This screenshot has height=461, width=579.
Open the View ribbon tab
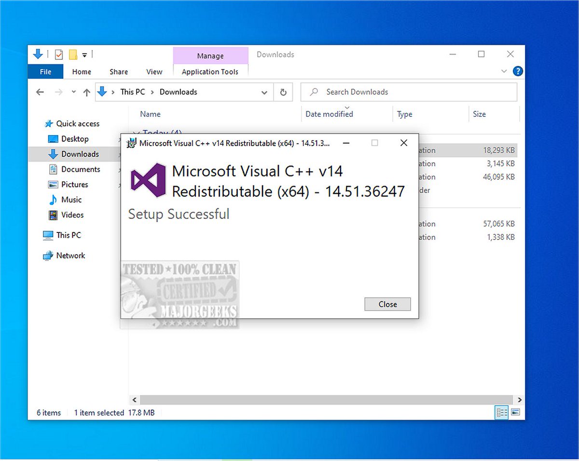(154, 72)
